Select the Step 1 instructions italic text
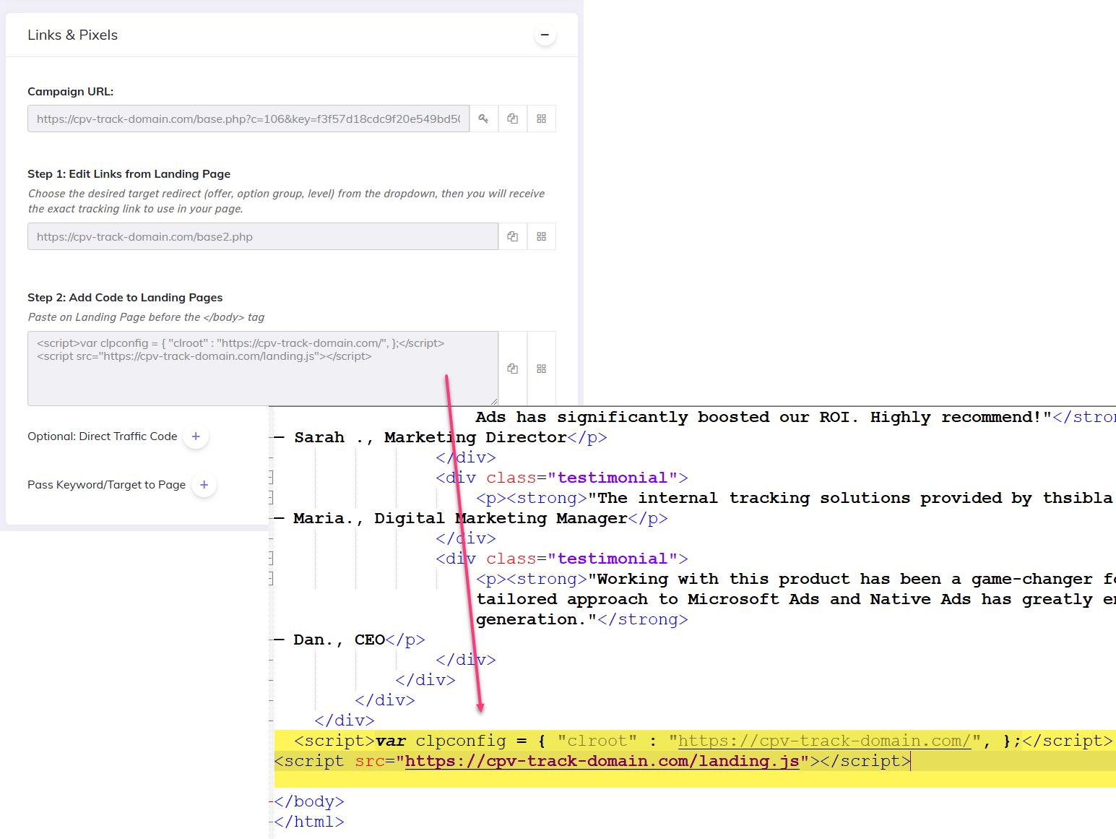This screenshot has height=839, width=1116. [285, 201]
